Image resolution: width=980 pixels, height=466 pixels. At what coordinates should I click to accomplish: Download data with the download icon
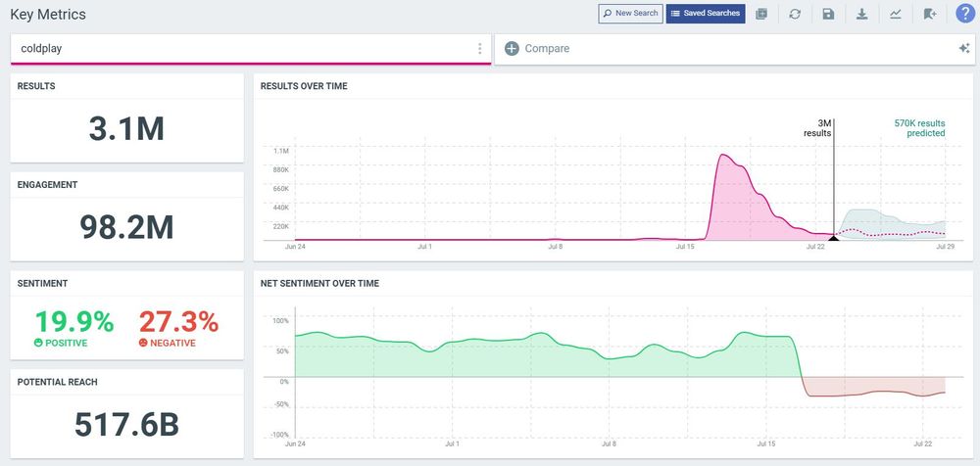click(x=861, y=14)
